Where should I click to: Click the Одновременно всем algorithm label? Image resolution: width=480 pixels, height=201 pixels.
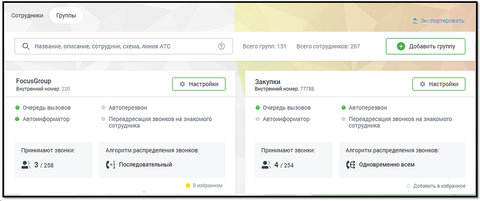tap(387, 165)
